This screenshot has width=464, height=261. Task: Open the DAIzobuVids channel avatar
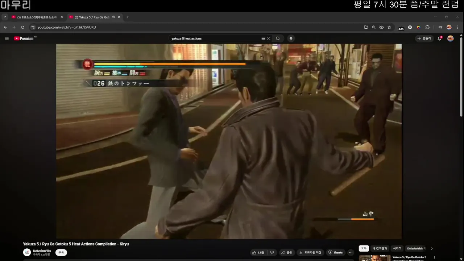27,252
